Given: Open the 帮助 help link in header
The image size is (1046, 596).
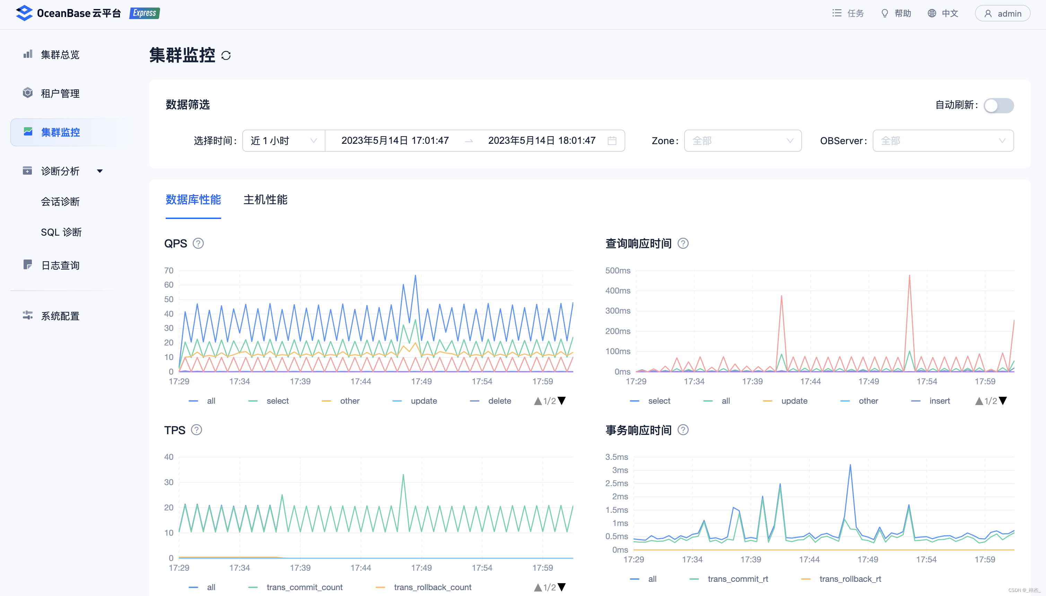Looking at the screenshot, I should [896, 14].
